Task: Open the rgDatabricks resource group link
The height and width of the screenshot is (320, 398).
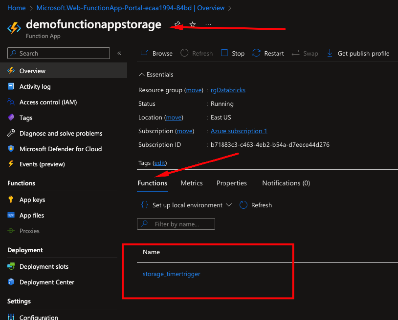Action: click(x=228, y=90)
